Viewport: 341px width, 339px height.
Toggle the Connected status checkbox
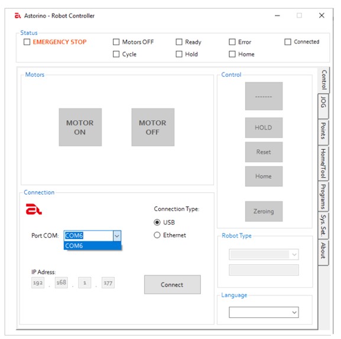coord(288,42)
